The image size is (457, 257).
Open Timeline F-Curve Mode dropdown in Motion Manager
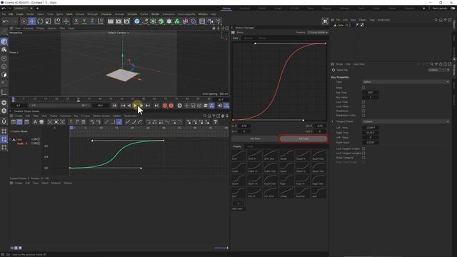coord(318,32)
